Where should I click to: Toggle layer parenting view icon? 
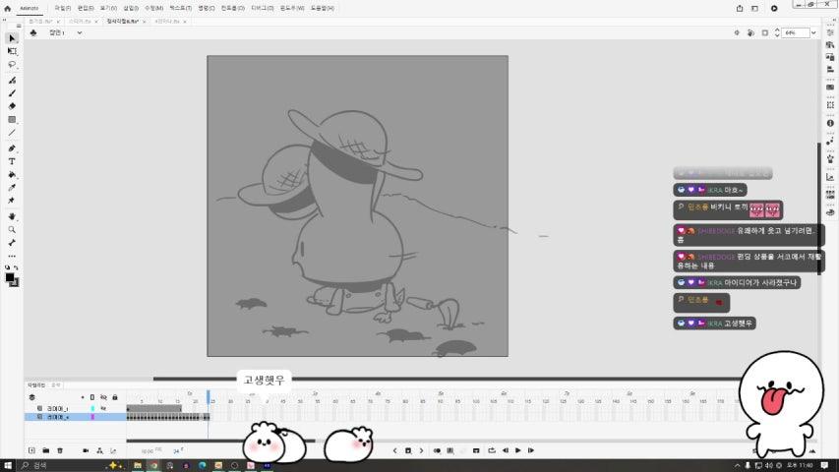point(99,450)
